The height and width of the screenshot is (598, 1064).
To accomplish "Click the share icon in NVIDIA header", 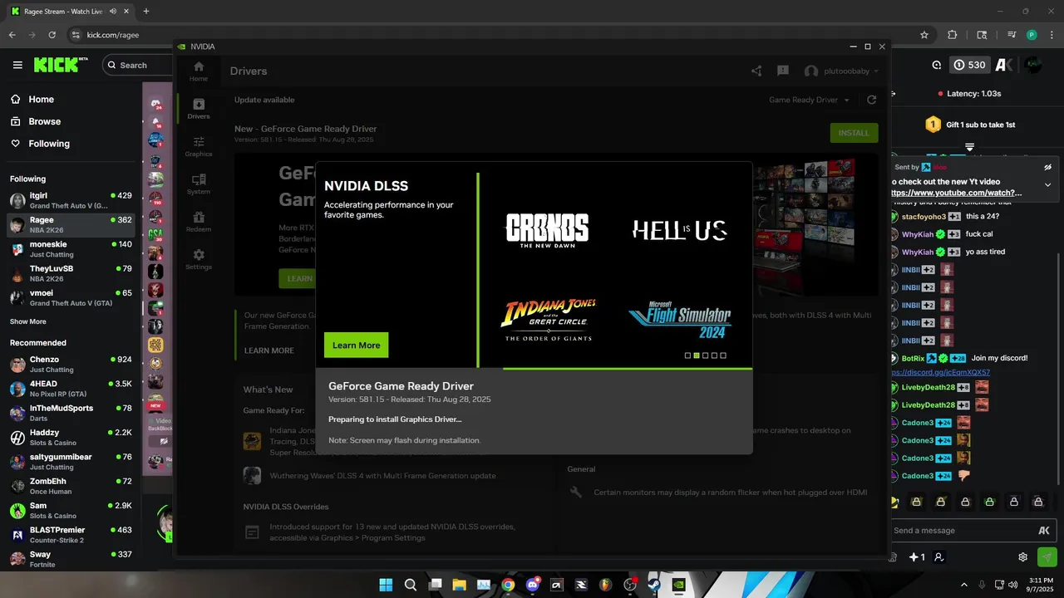I will (756, 71).
